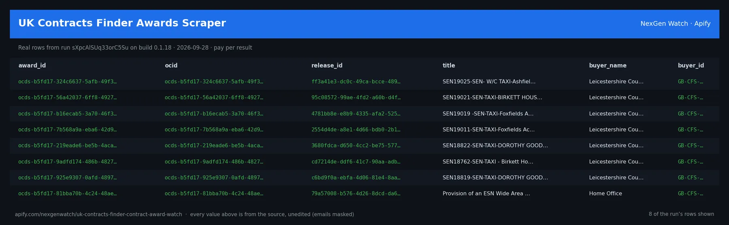The width and height of the screenshot is (729, 225).
Task: Click 'GB-CFS-…' in the Home Office row
Action: click(691, 193)
